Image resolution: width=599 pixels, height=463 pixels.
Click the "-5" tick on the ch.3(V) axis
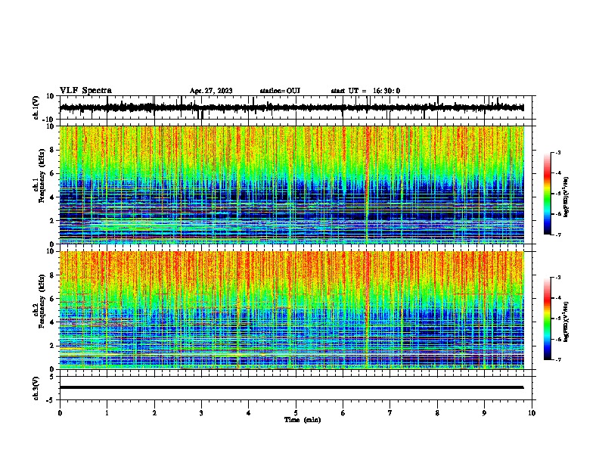(x=51, y=400)
